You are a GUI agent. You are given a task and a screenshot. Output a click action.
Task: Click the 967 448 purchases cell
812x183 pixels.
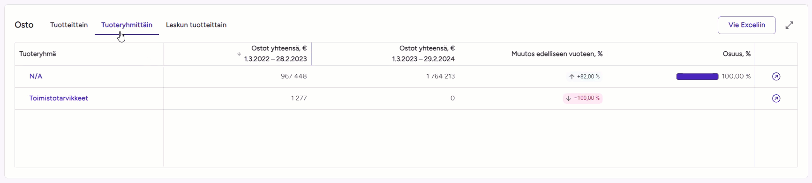click(293, 77)
